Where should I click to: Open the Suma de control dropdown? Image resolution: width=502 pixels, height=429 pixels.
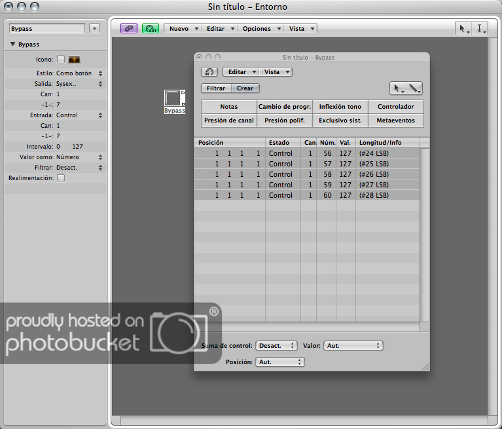276,345
